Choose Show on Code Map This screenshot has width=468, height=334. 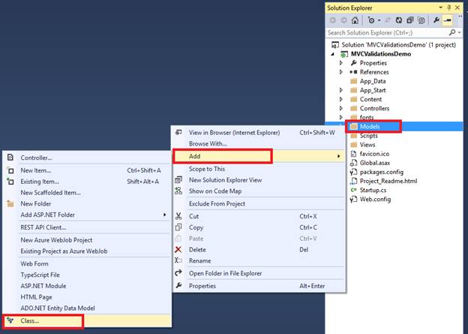259,191
